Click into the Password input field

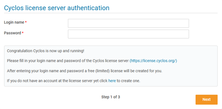pyautogui.click(x=128, y=34)
